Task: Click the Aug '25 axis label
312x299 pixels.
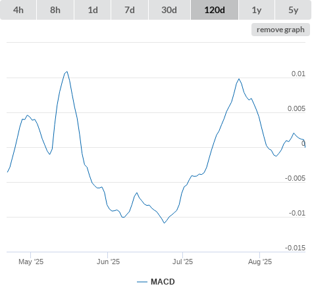Action: (260, 262)
